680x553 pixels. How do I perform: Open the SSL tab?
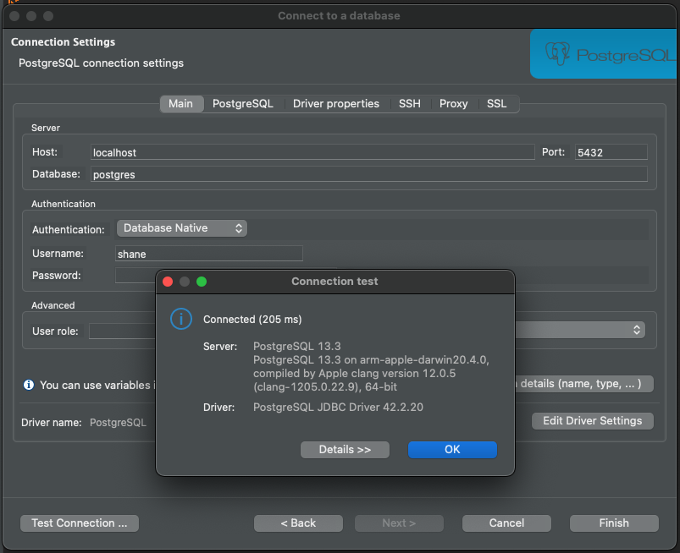point(496,104)
